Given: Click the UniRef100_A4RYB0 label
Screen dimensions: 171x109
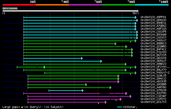Looking at the screenshot, I should 153,87.
